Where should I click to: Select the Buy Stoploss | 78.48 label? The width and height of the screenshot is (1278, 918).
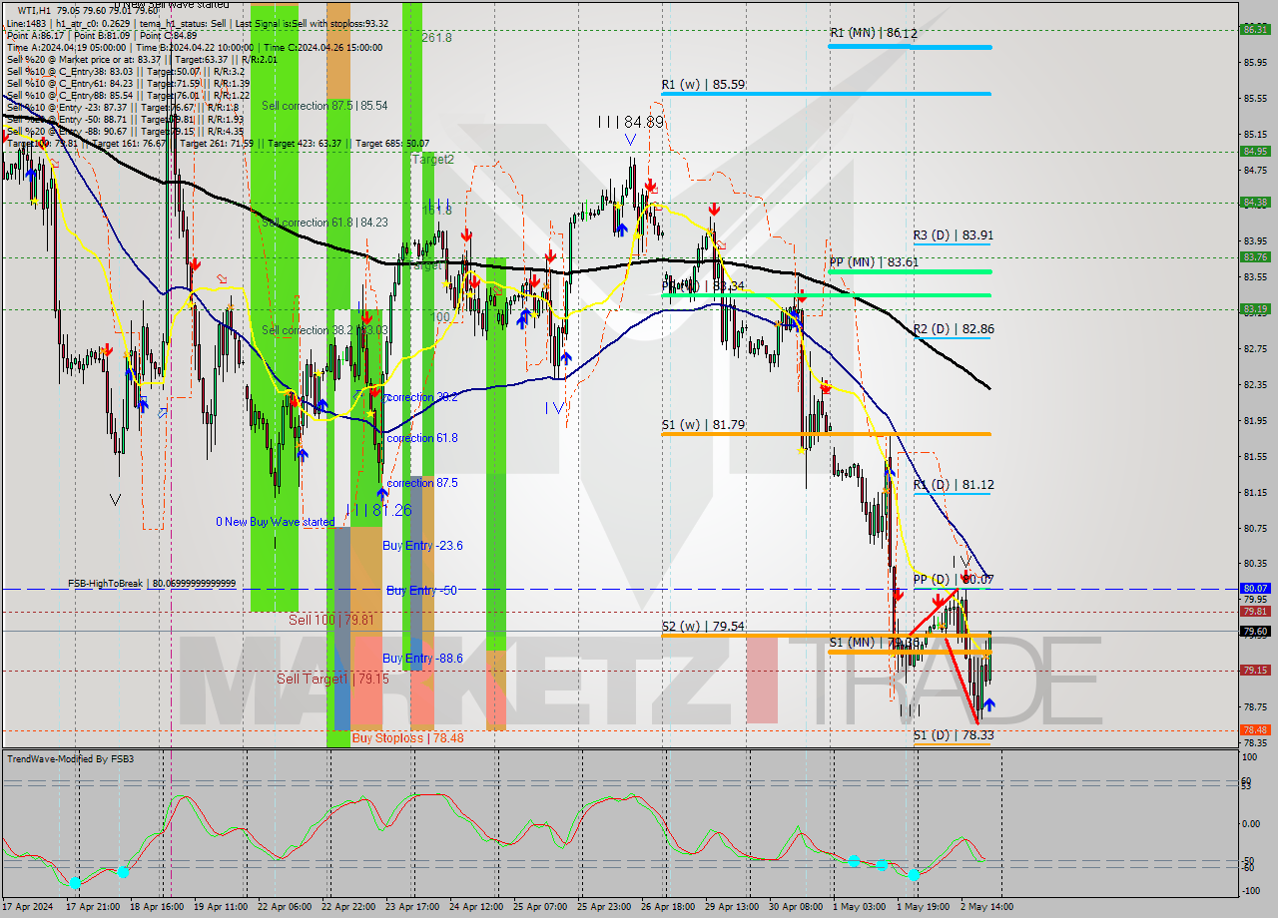pyautogui.click(x=407, y=738)
